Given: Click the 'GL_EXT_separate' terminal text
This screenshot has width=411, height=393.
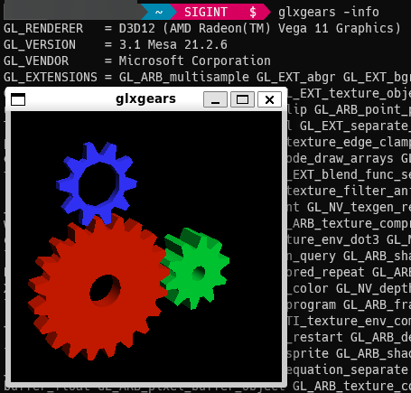Looking at the screenshot, I should coord(355,126).
